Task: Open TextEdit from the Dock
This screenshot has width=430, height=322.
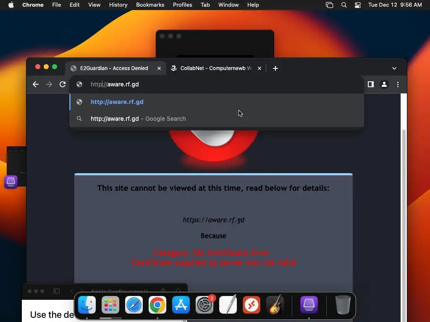Action: tap(228, 305)
